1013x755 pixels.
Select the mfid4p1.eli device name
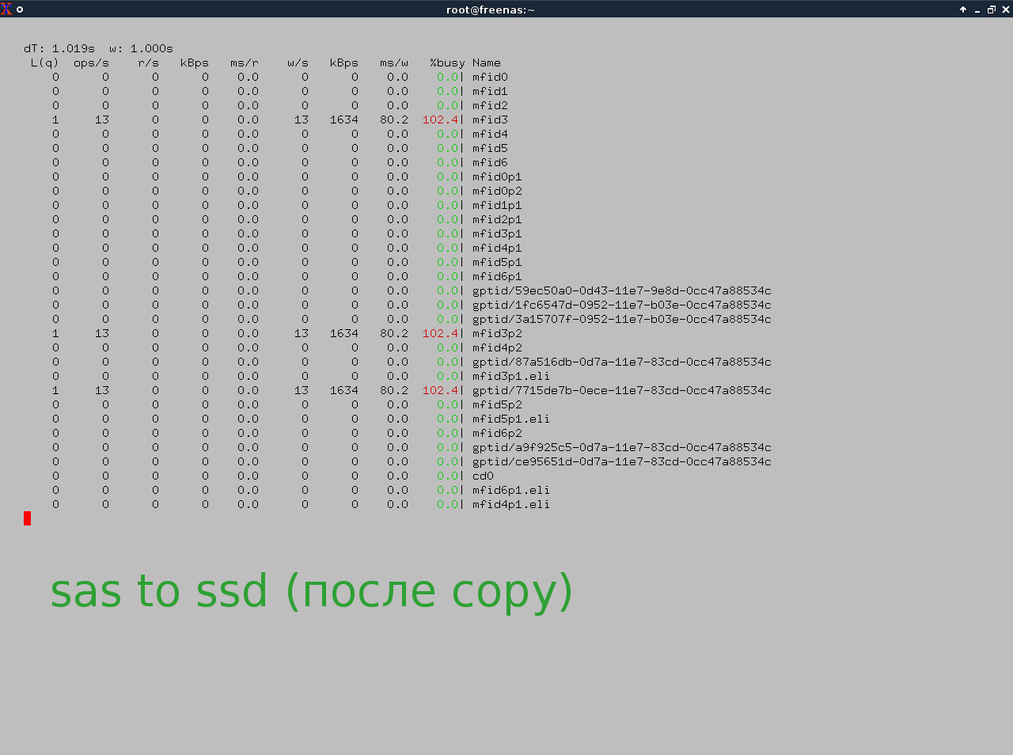click(x=511, y=504)
